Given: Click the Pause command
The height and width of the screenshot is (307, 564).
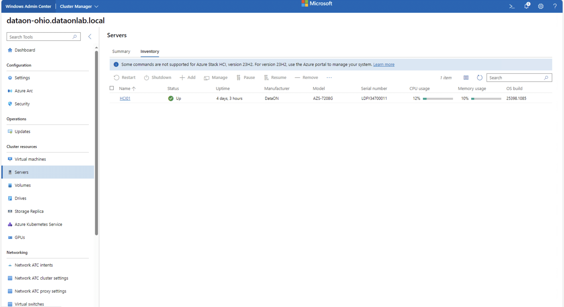Looking at the screenshot, I should (x=246, y=77).
